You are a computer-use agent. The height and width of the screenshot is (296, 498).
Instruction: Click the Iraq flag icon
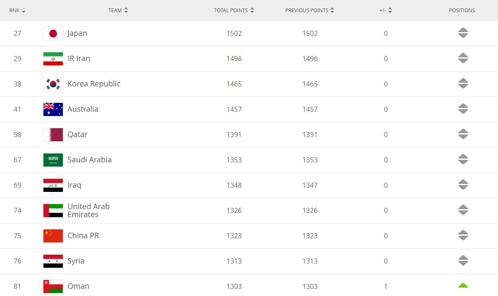(x=53, y=185)
